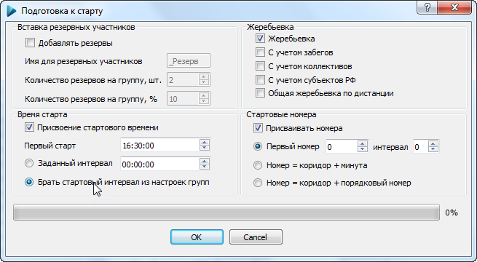Decrease the Первый старт time

[x=205, y=148]
